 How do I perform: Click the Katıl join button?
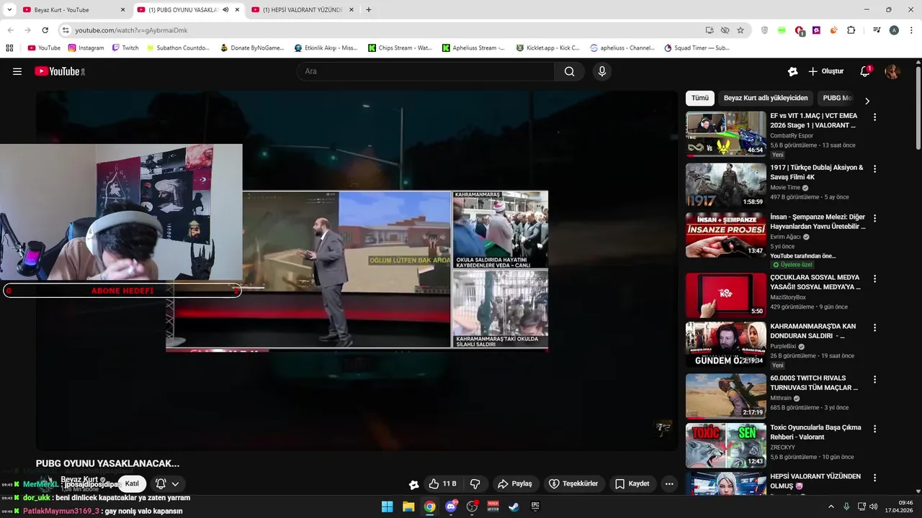(132, 483)
